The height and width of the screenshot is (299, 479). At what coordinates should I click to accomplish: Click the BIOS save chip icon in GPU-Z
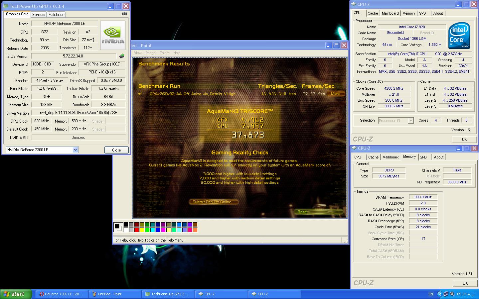pos(122,56)
